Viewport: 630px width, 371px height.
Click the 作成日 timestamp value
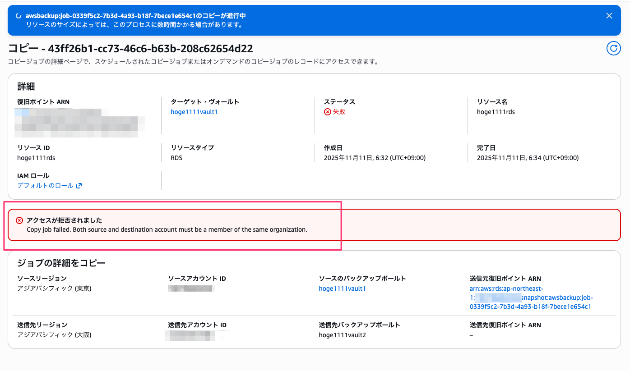click(x=375, y=158)
